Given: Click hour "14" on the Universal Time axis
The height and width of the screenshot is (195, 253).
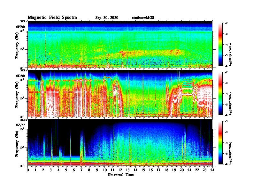Looking at the screenshot, I should click(135, 170).
